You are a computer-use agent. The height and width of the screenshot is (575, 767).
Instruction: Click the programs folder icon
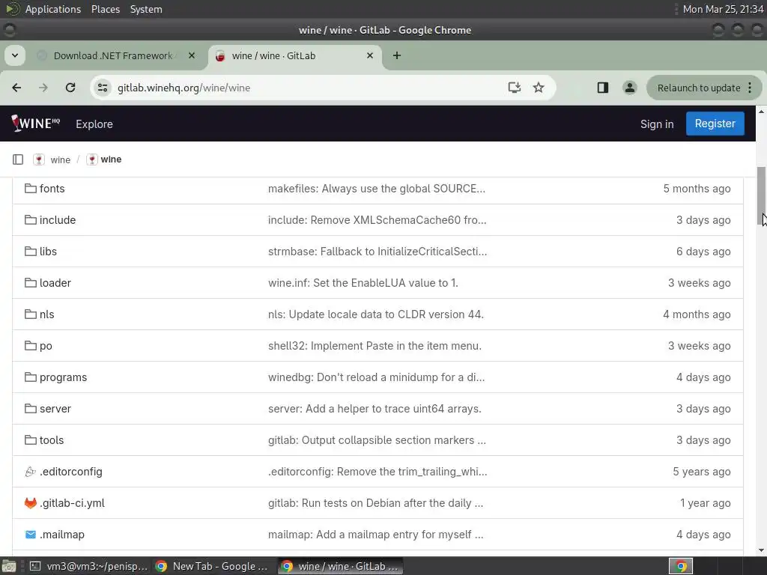click(30, 377)
